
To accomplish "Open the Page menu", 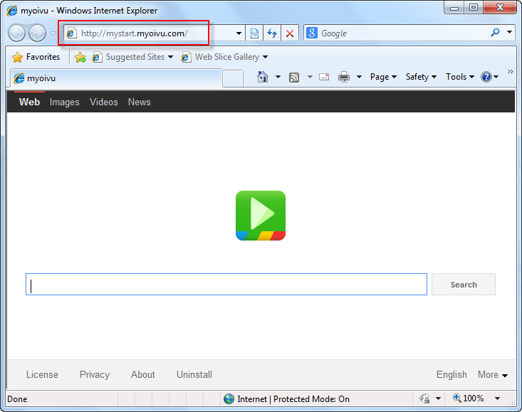I will click(x=383, y=77).
